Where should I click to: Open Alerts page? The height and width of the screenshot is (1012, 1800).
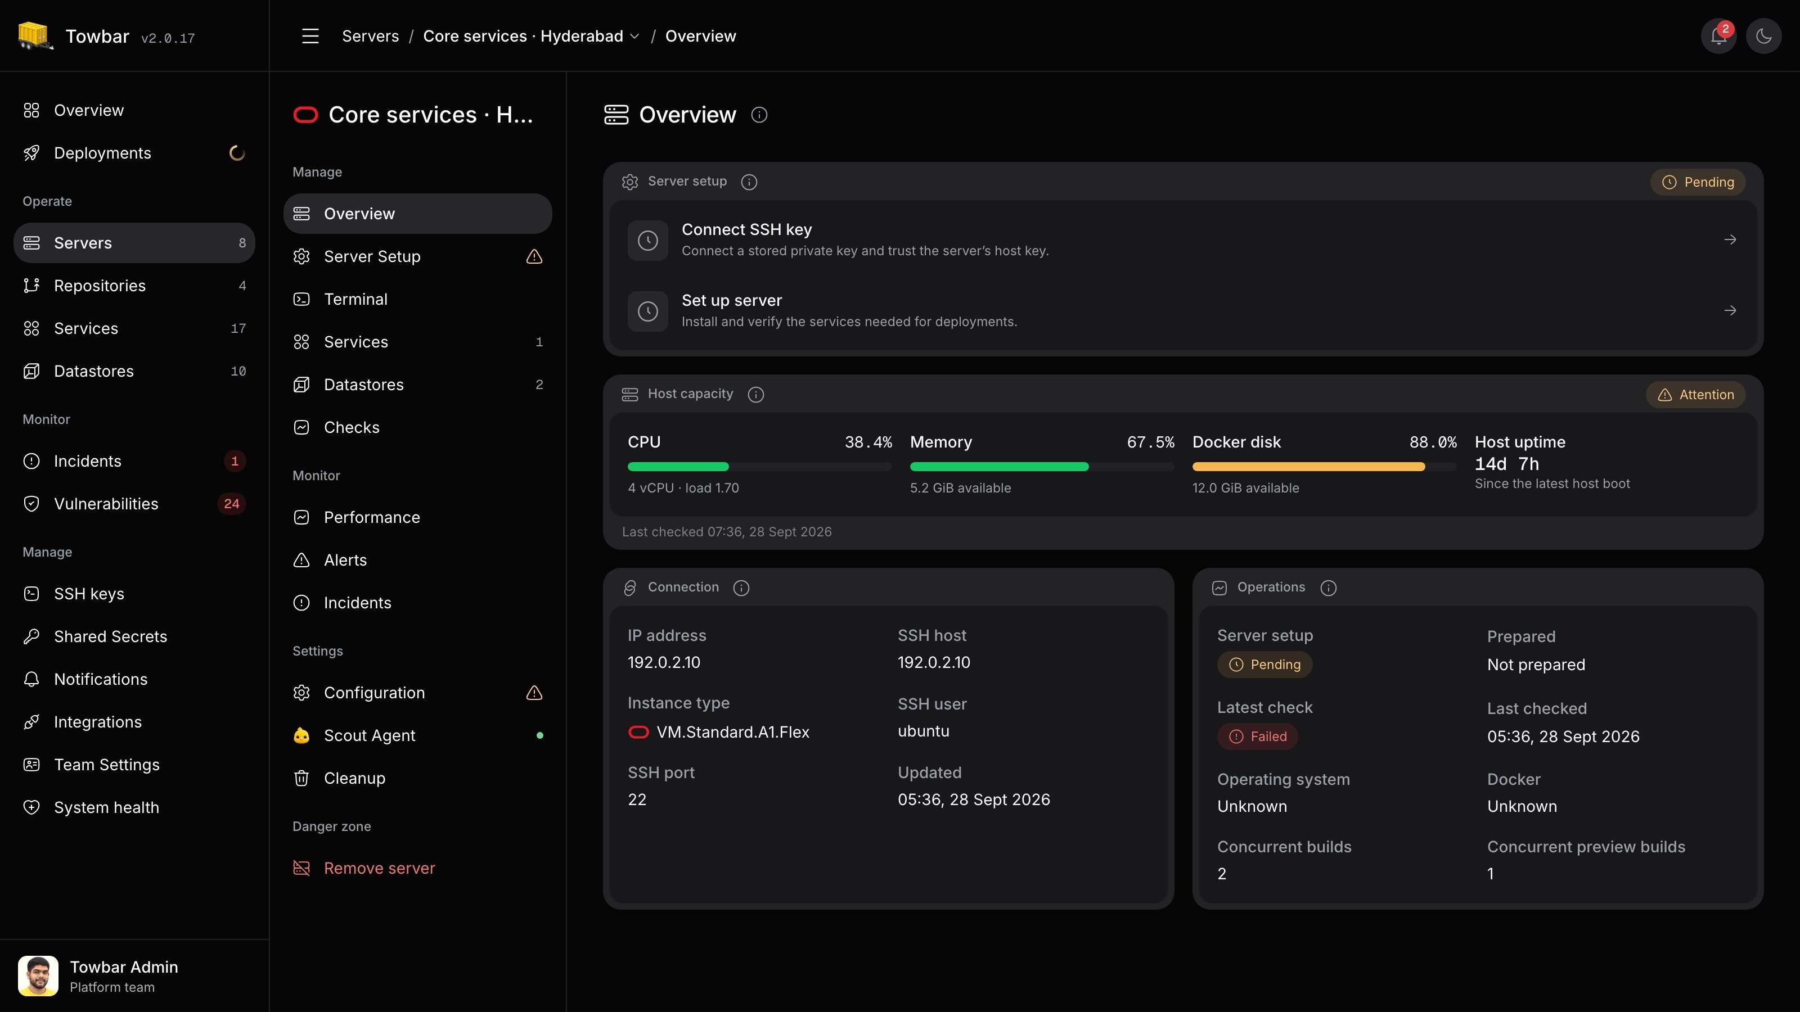[417, 560]
